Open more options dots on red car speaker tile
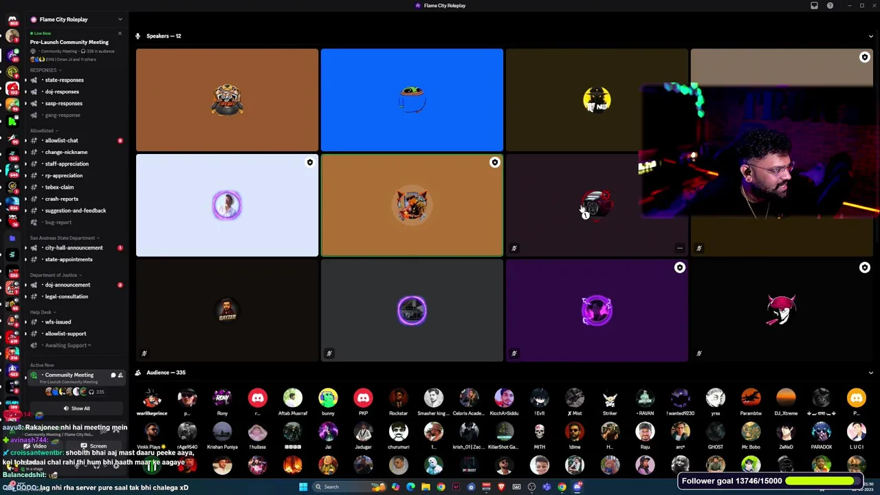 point(679,248)
